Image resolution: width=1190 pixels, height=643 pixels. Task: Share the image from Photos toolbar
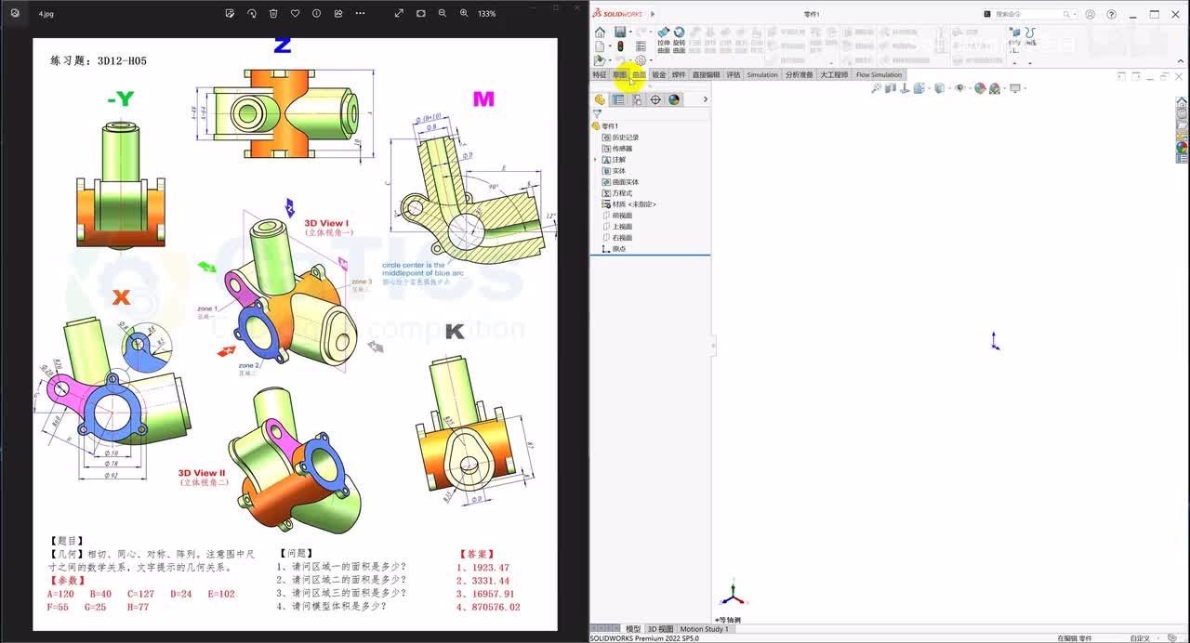[338, 13]
